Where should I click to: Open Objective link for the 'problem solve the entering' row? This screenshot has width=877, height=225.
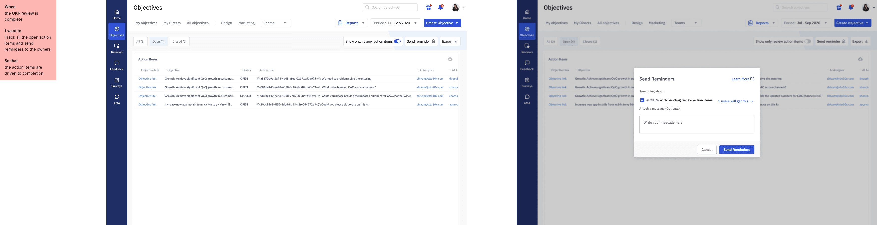pos(147,79)
